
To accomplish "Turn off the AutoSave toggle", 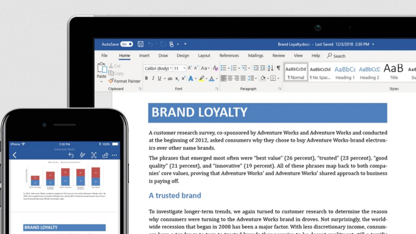I will coord(126,44).
